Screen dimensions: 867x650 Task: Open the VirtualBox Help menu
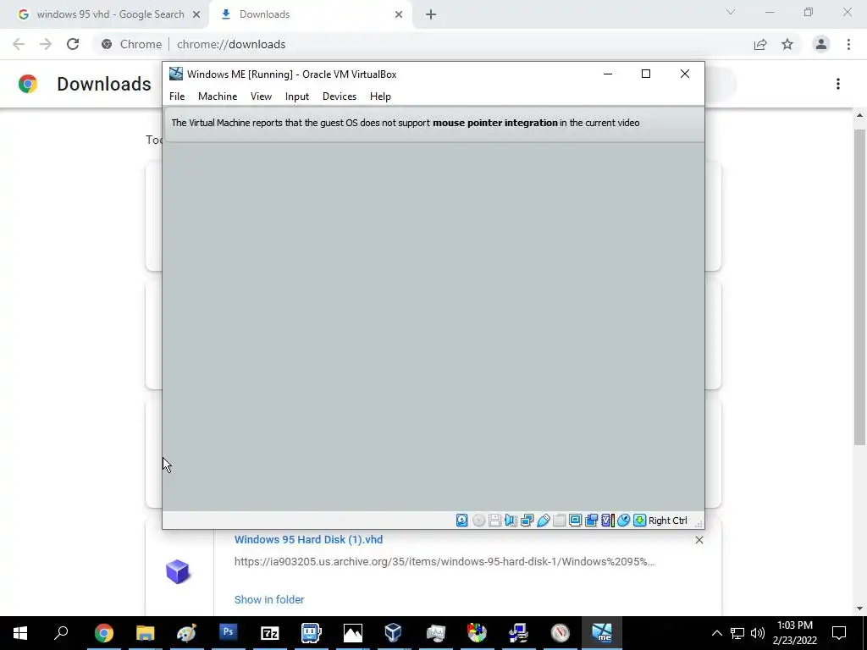(x=380, y=96)
